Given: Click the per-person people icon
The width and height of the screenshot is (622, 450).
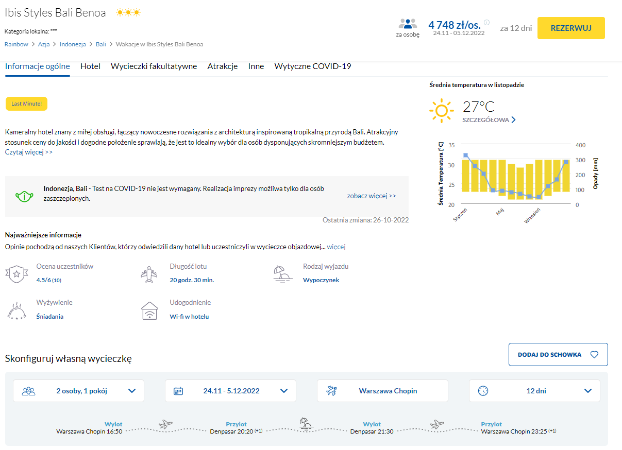Looking at the screenshot, I should pos(407,24).
